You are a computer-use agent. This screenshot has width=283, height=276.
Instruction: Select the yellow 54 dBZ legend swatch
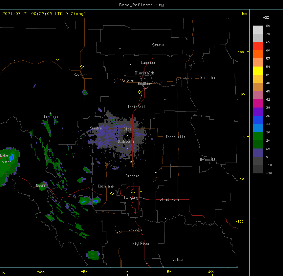pyautogui.click(x=258, y=70)
